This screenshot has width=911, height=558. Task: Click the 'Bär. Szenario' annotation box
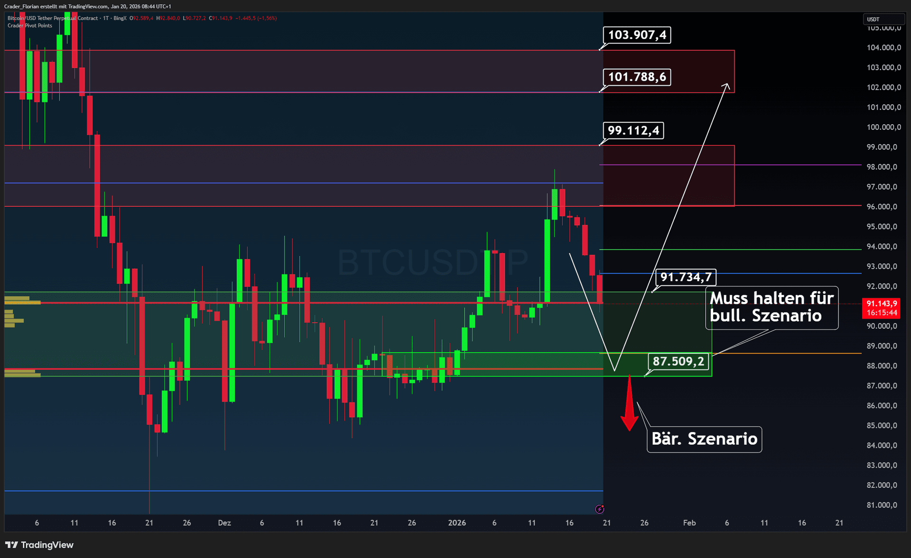tap(704, 439)
